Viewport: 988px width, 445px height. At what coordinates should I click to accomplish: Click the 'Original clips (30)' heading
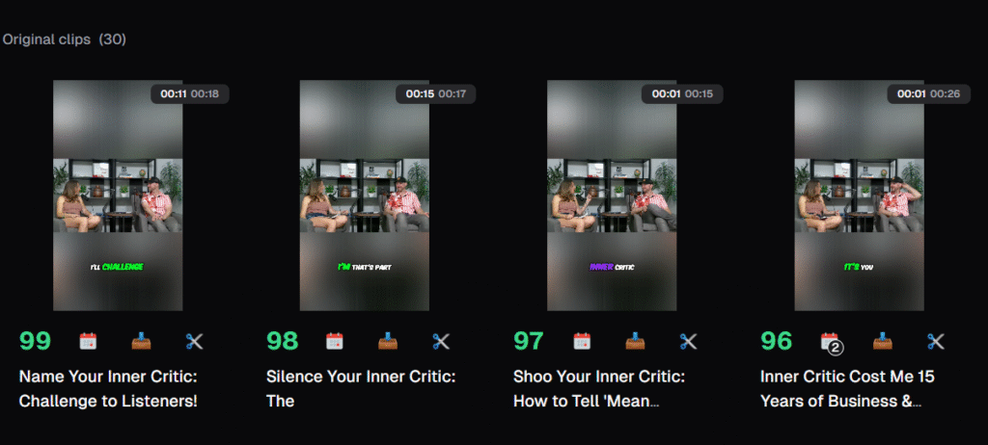64,39
